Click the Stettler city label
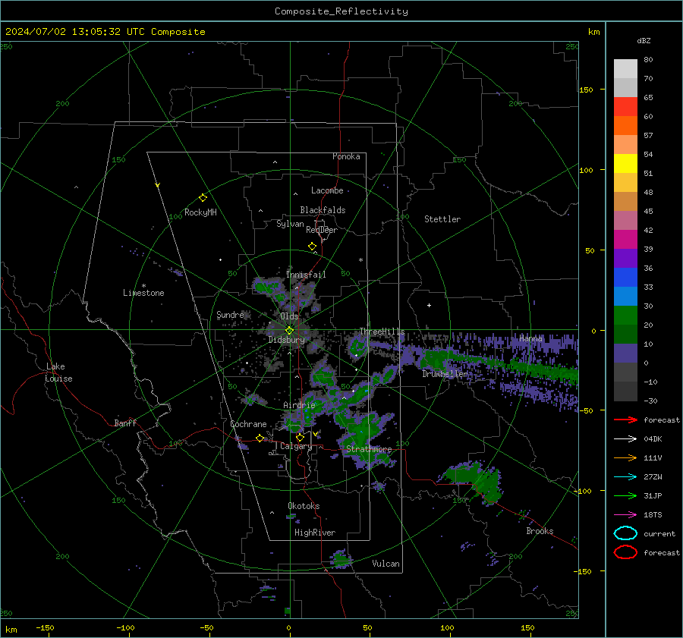Screen dimensions: 683x638 point(442,219)
